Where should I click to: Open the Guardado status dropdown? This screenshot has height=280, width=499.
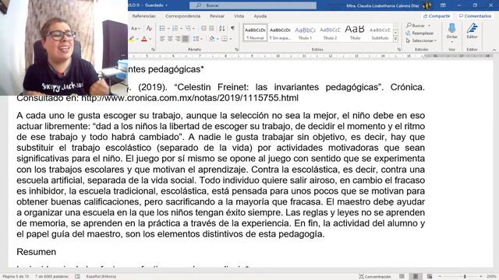[x=156, y=5]
